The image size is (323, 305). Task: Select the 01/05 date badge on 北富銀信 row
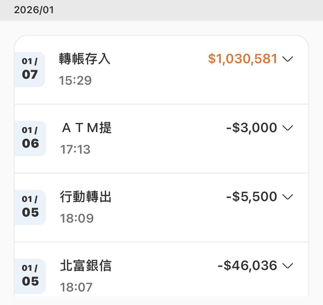point(30,276)
